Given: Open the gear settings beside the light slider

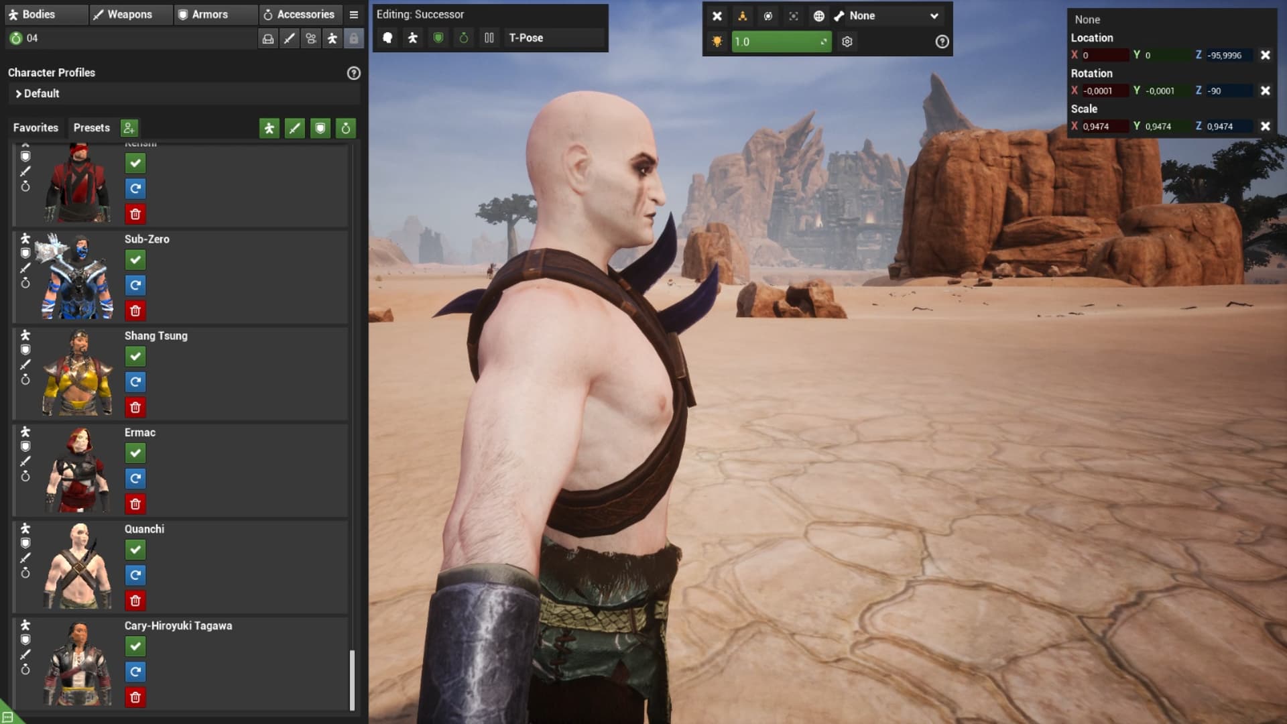Looking at the screenshot, I should click(x=847, y=42).
